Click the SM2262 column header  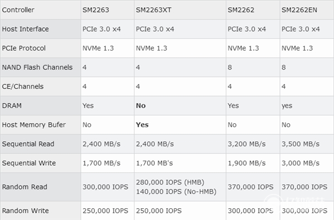point(241,10)
